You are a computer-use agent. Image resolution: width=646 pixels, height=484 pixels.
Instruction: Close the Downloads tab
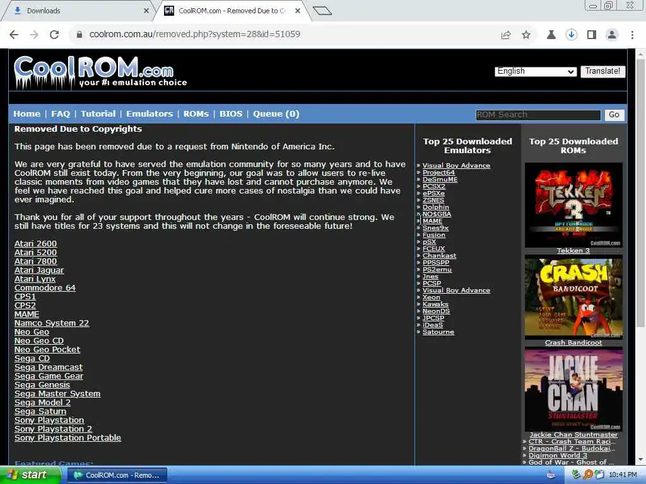(x=146, y=11)
